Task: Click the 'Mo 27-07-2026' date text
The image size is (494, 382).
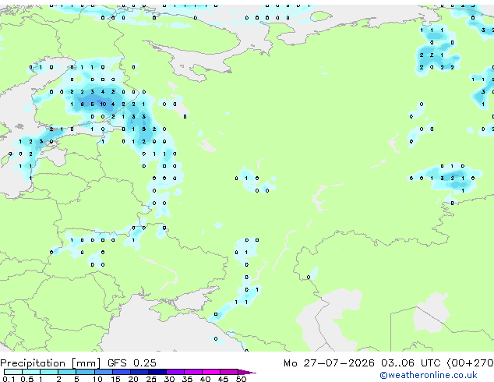Action: click(329, 363)
